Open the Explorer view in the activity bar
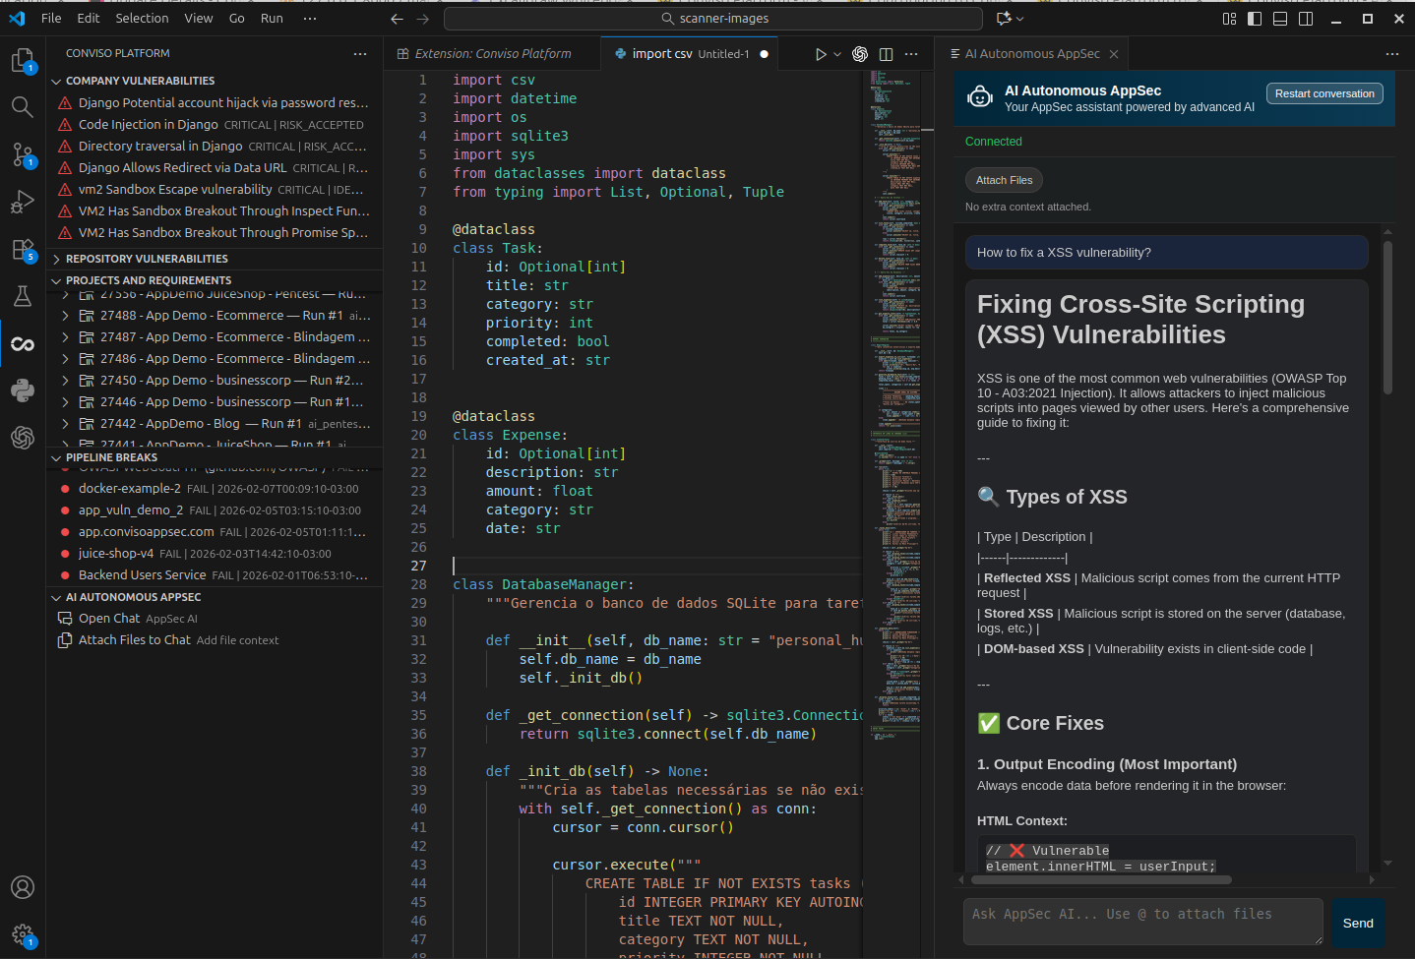Viewport: 1415px width, 959px height. [23, 61]
